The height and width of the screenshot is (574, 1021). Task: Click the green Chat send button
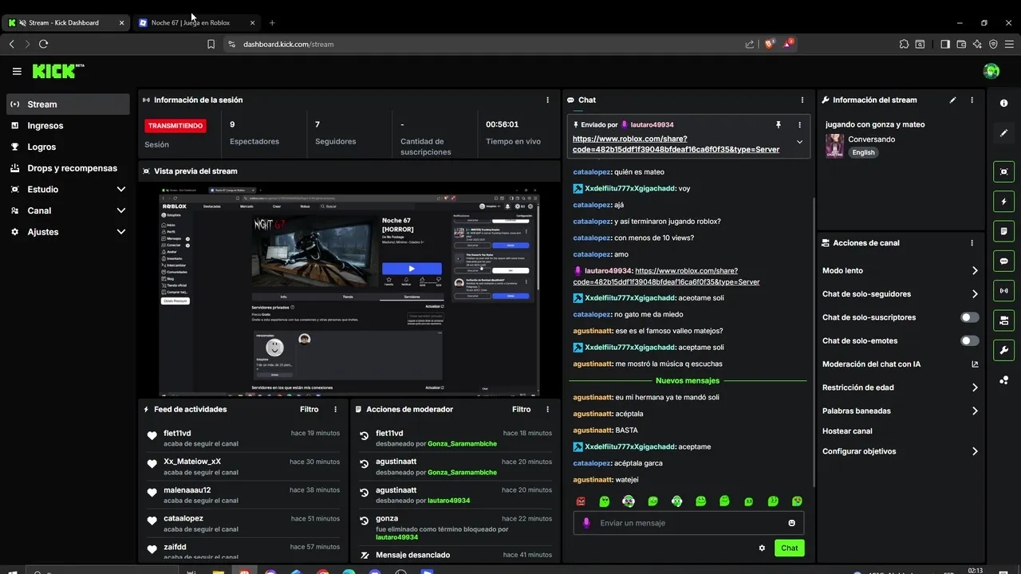tap(789, 548)
